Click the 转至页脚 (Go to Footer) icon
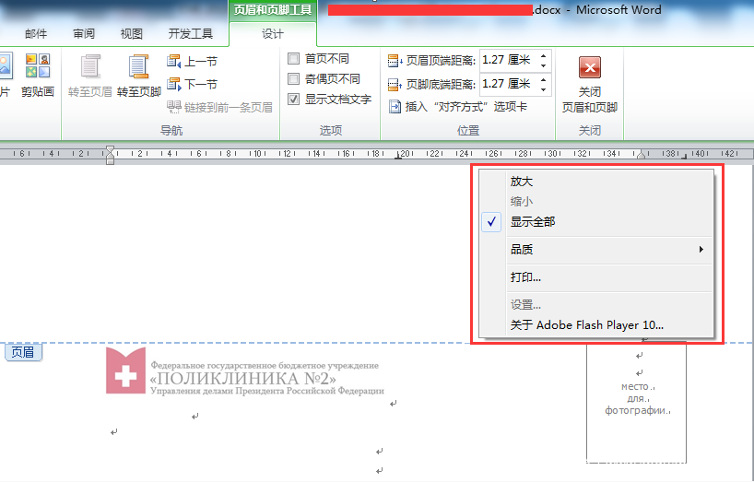Screen dimensions: 754x482 point(139,76)
